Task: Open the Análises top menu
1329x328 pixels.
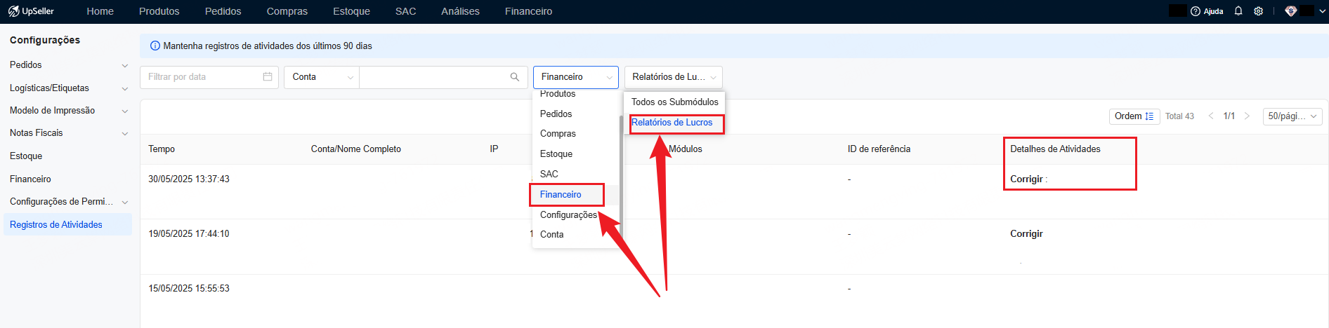Action: (x=460, y=11)
